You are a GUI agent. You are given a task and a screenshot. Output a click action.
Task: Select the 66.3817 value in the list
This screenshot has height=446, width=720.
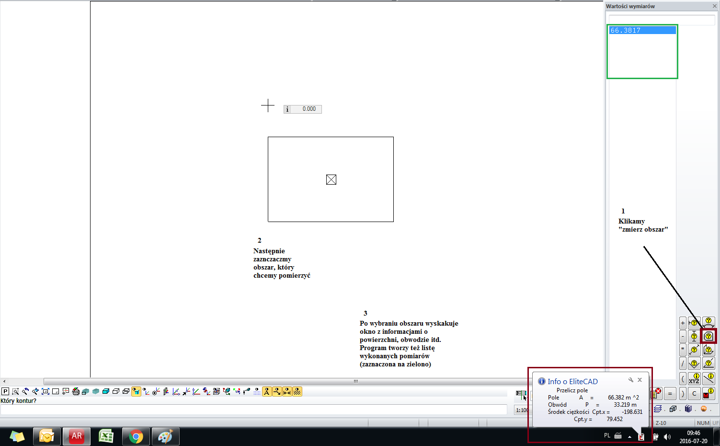tap(642, 30)
